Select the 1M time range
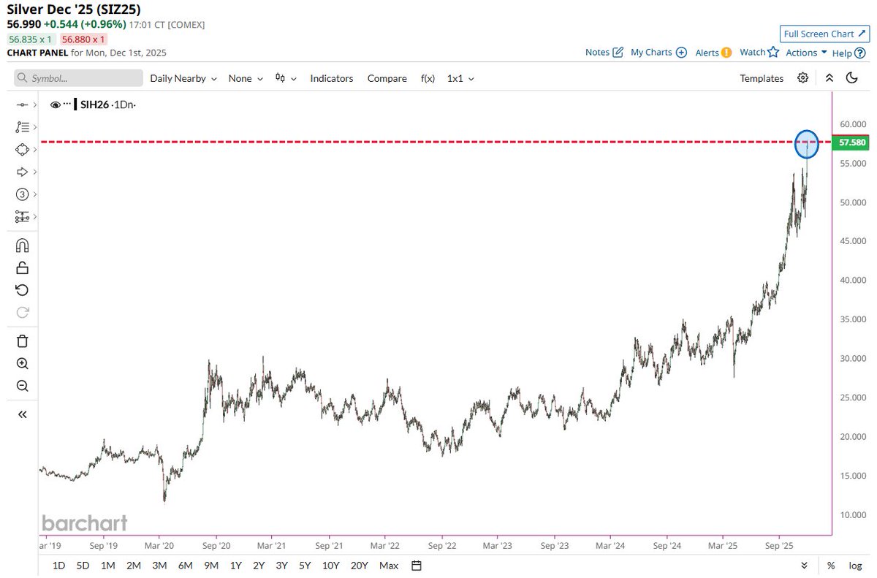Screen dimensions: 877x578 [x=108, y=566]
